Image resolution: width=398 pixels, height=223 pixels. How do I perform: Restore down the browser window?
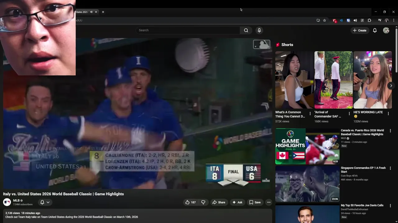pyautogui.click(x=384, y=12)
